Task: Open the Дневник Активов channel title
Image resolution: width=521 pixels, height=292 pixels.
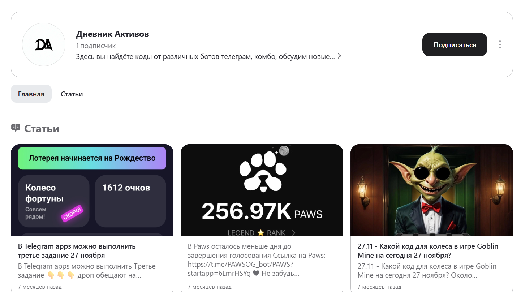Action: (112, 34)
